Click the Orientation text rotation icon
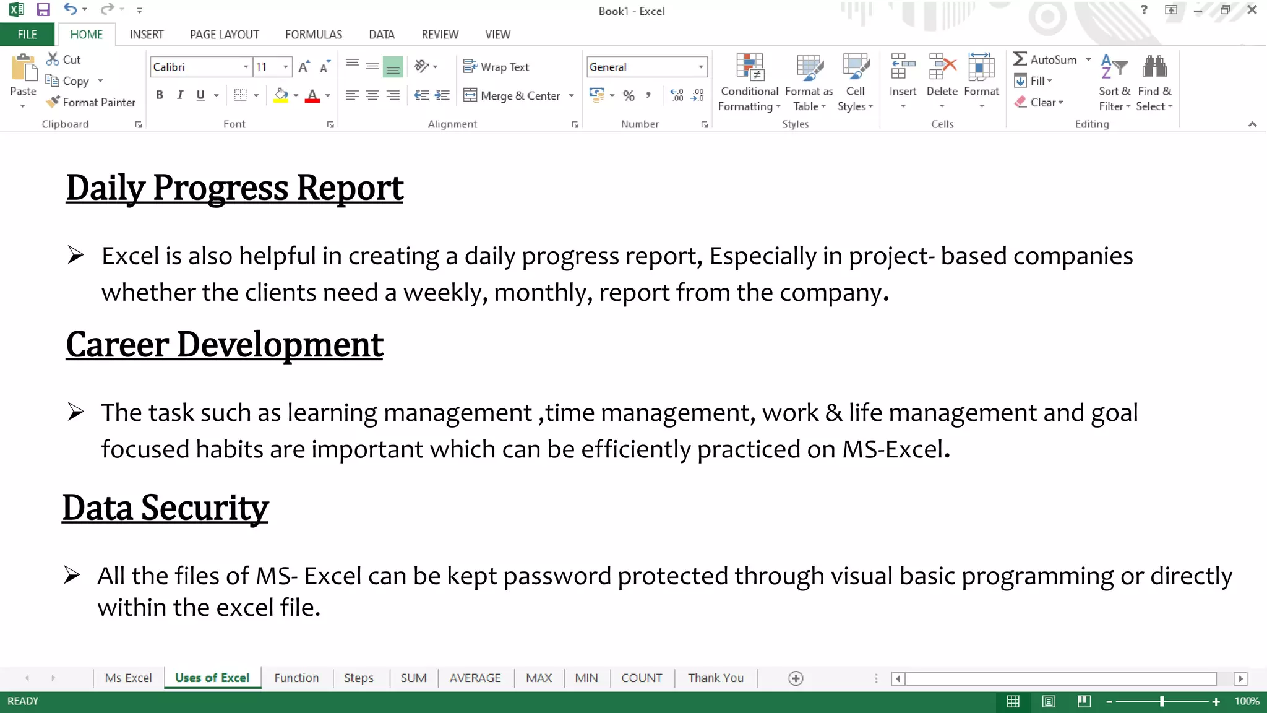This screenshot has height=713, width=1267. 422,66
